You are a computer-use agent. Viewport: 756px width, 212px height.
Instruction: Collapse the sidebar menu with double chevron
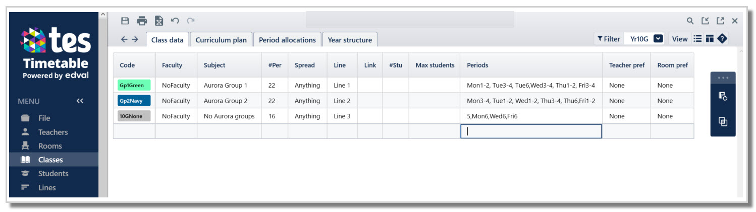coord(80,101)
